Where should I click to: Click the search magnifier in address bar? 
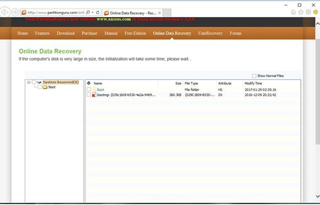[x=88, y=13]
